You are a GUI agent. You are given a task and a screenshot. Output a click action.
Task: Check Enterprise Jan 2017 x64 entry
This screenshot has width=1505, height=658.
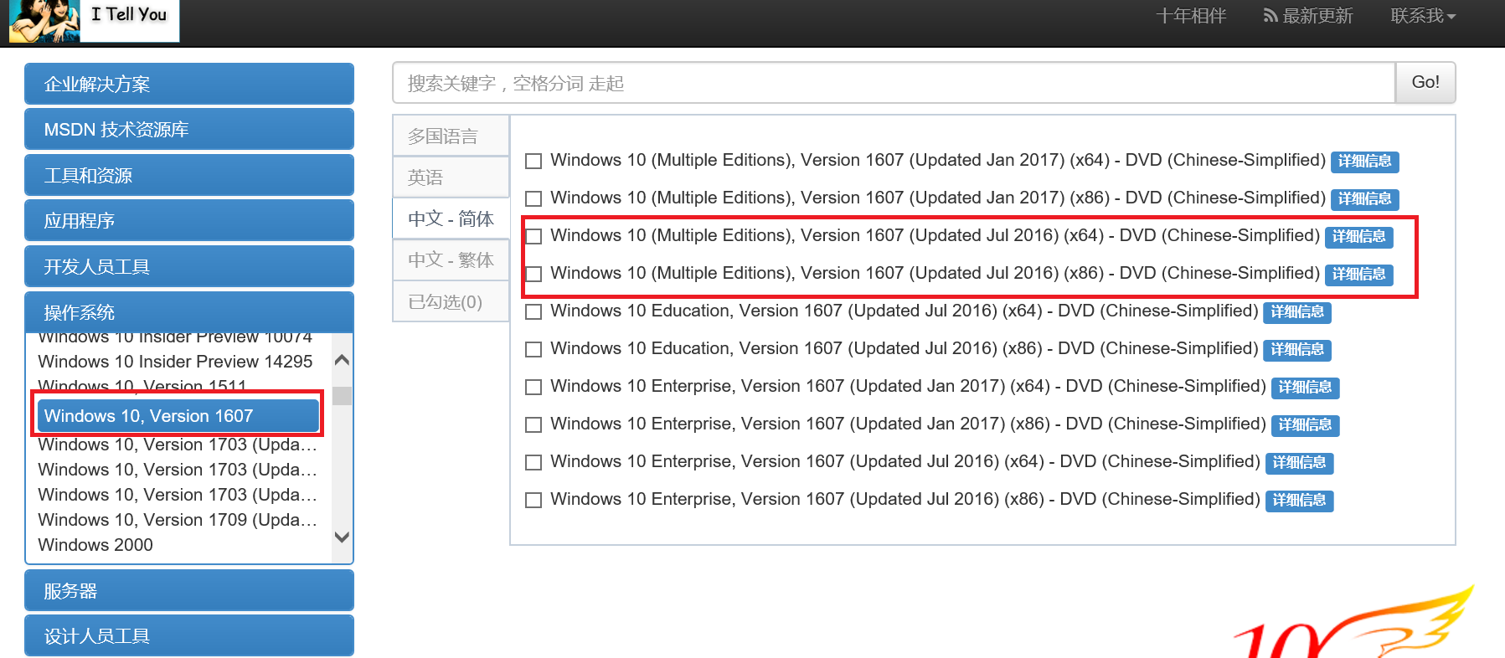tap(533, 387)
